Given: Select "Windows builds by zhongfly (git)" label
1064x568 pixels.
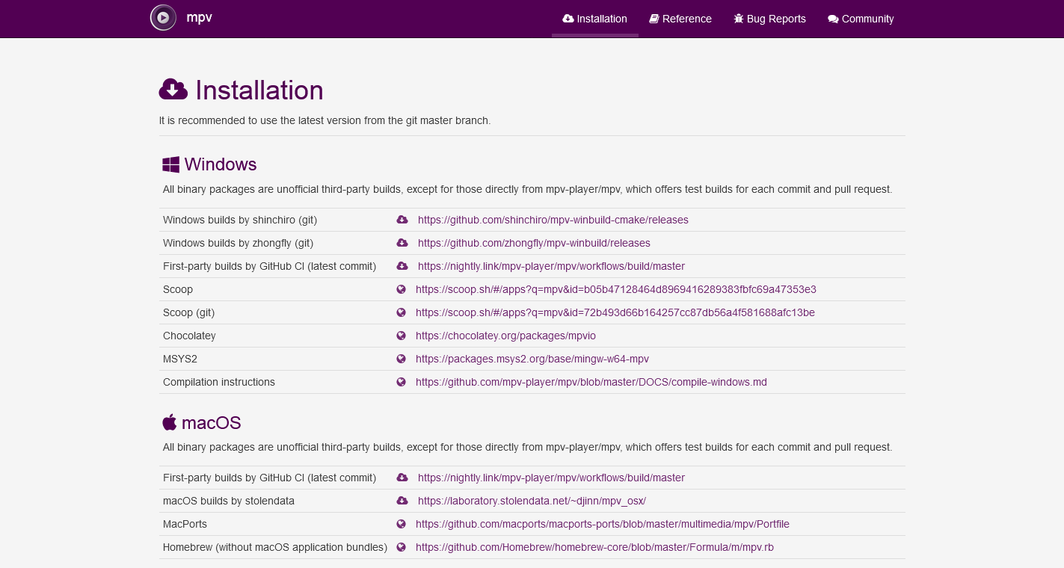Looking at the screenshot, I should [238, 243].
